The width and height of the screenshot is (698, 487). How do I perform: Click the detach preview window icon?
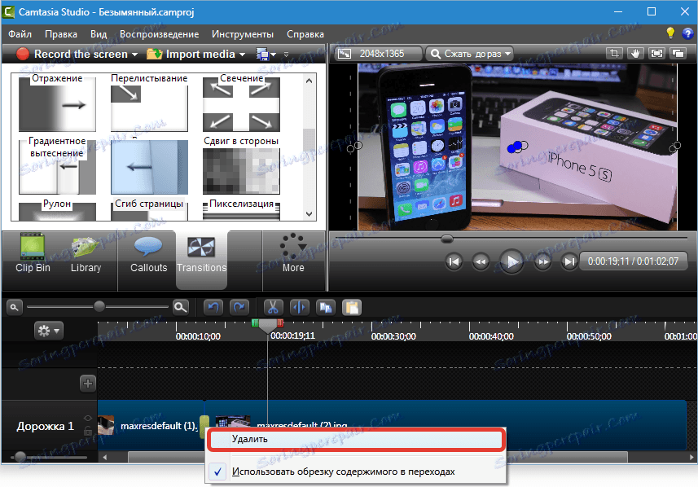tap(678, 54)
